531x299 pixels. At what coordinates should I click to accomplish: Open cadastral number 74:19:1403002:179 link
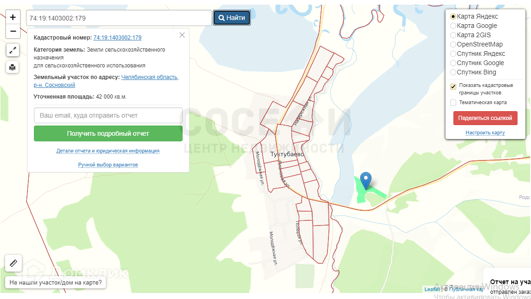click(x=118, y=38)
